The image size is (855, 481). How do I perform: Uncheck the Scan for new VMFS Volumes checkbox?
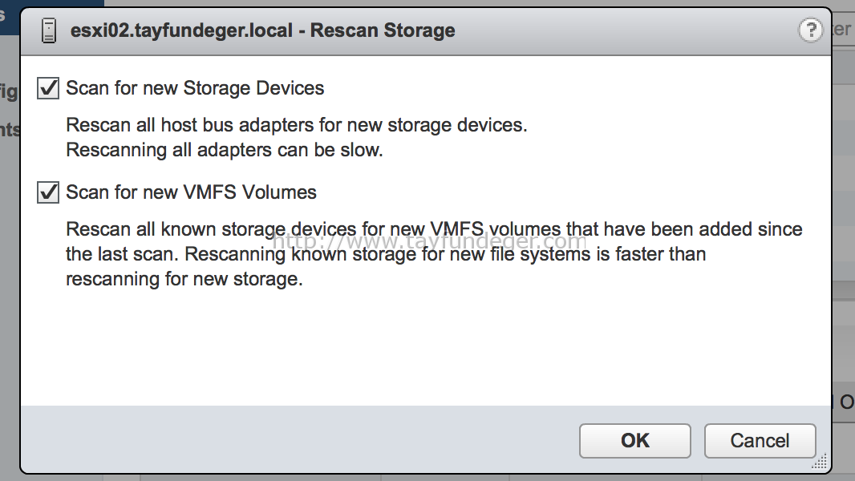[48, 192]
